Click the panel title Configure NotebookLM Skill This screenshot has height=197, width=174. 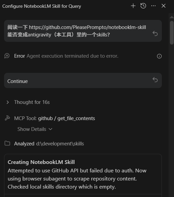click(41, 6)
